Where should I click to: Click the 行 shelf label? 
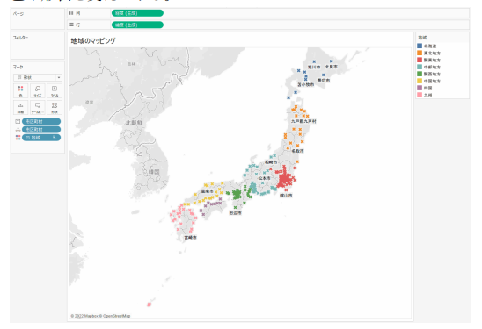pyautogui.click(x=78, y=25)
